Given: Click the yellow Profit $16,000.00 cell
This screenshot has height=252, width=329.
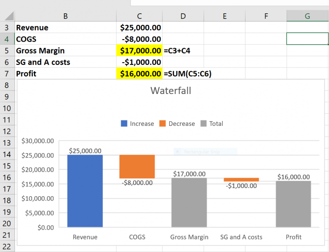Looking at the screenshot, I should click(x=139, y=73).
